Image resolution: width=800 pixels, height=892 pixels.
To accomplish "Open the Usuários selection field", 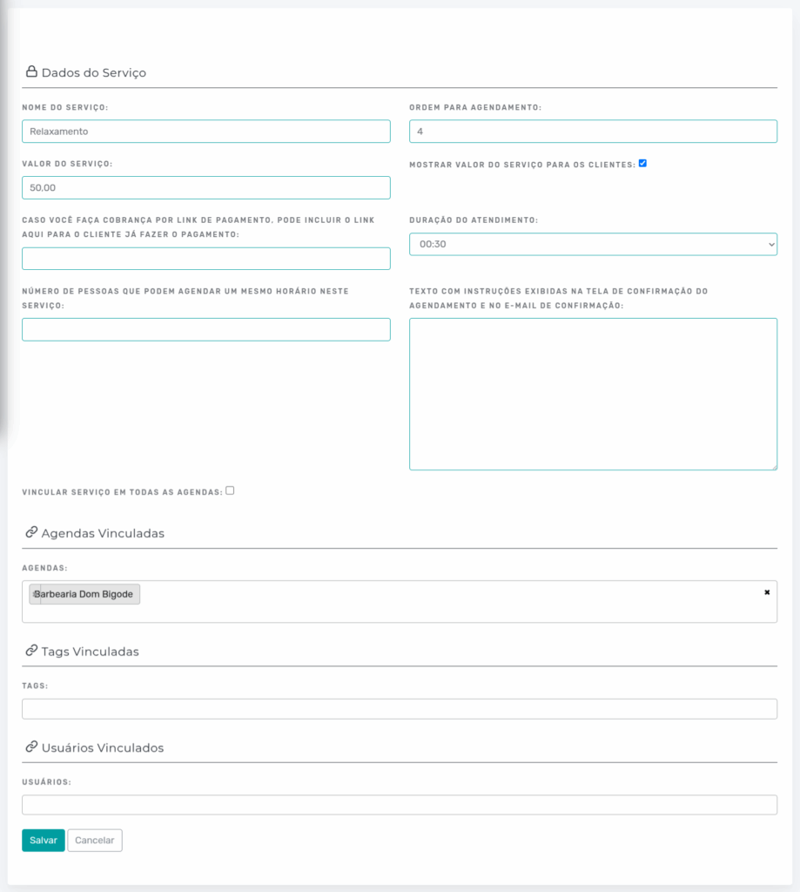I will pyautogui.click(x=400, y=805).
